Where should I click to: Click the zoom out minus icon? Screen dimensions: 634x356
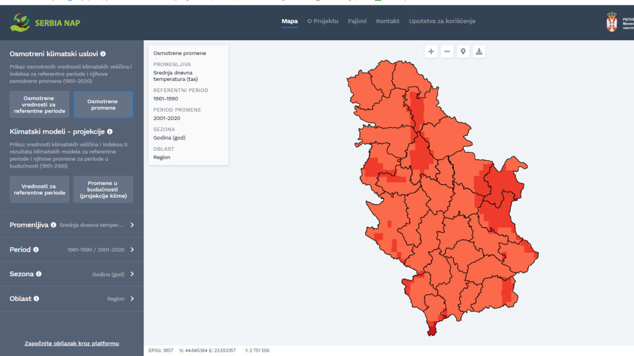pos(447,51)
